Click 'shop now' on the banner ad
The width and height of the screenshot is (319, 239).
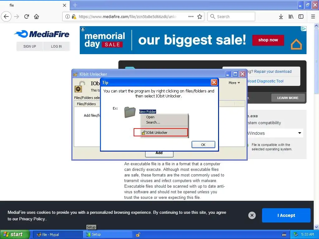(268, 40)
